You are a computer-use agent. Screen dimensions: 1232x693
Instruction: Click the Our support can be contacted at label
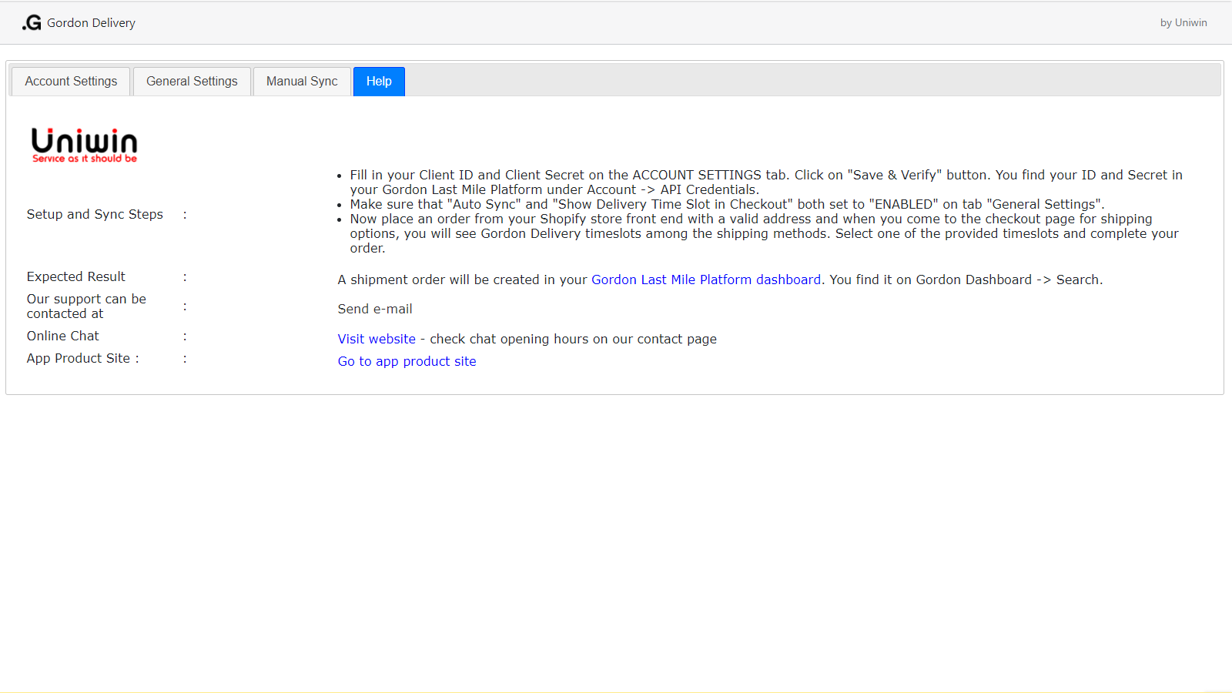click(x=86, y=306)
